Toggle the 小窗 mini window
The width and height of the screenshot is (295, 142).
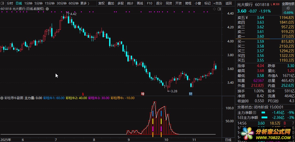[x=198, y=3]
